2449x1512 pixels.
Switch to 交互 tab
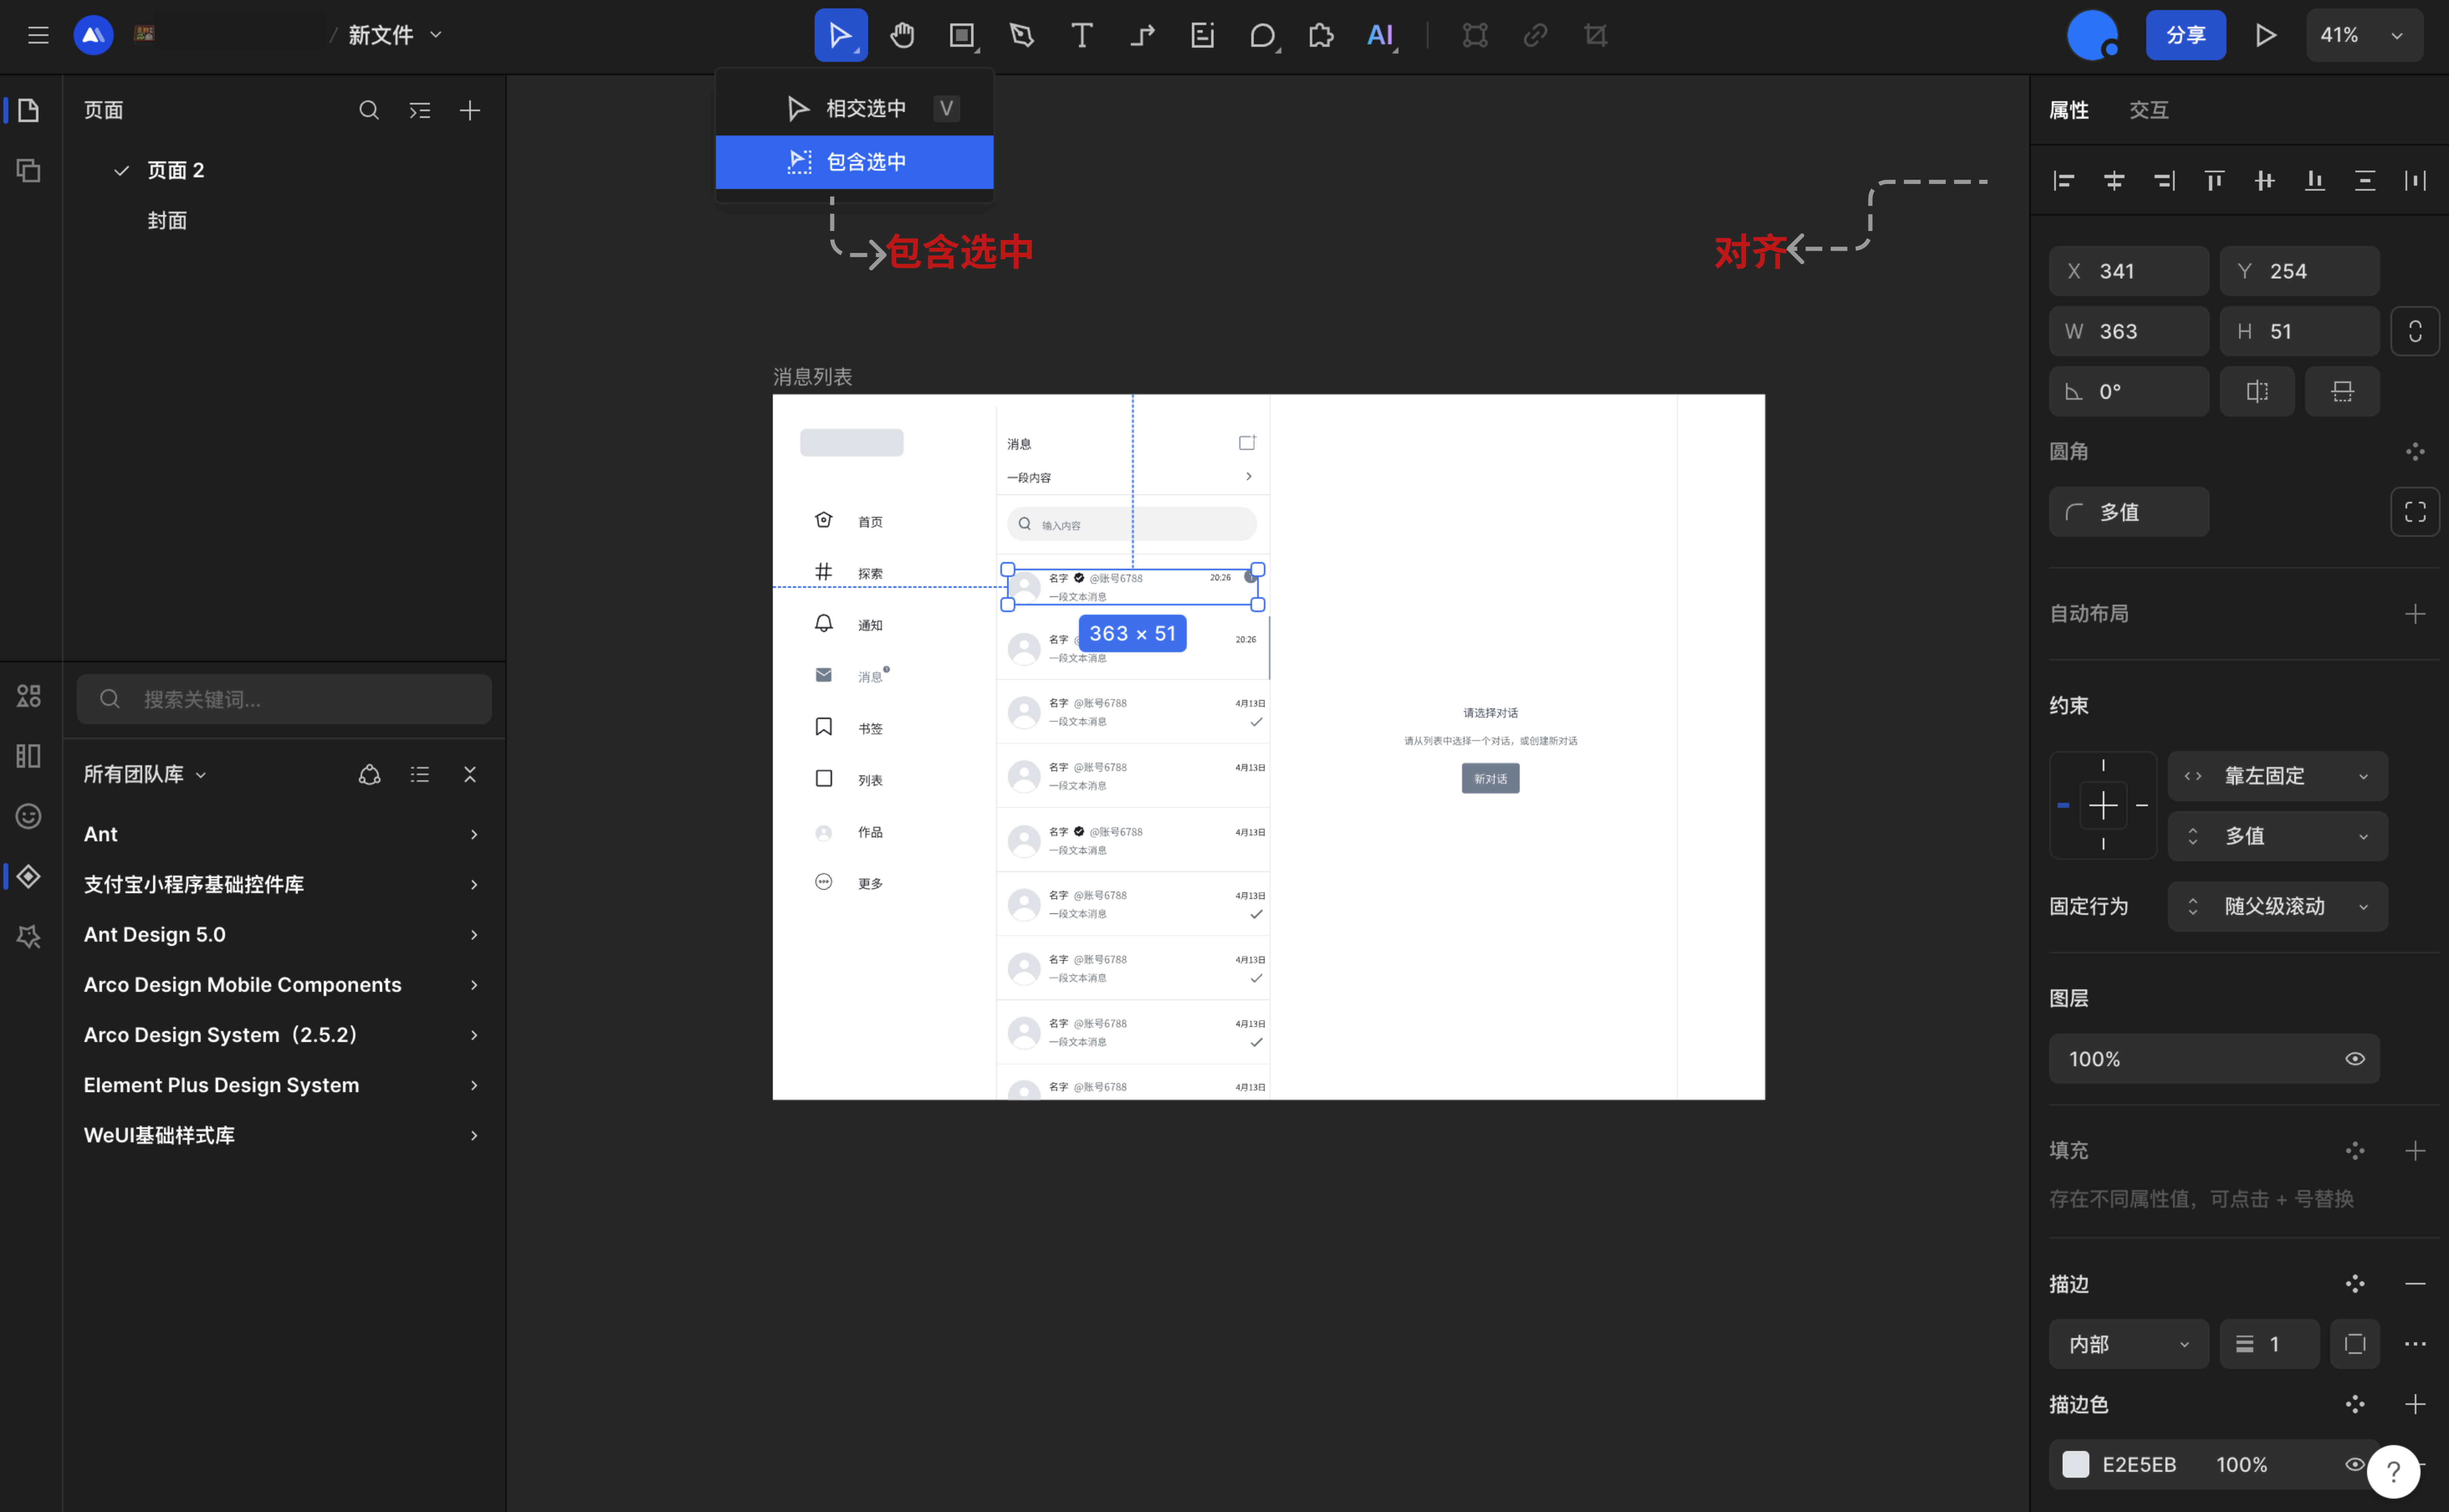click(x=2149, y=110)
